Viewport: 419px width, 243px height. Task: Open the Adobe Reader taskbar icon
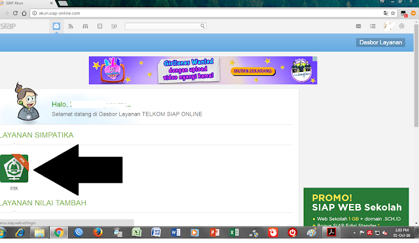click(x=331, y=233)
